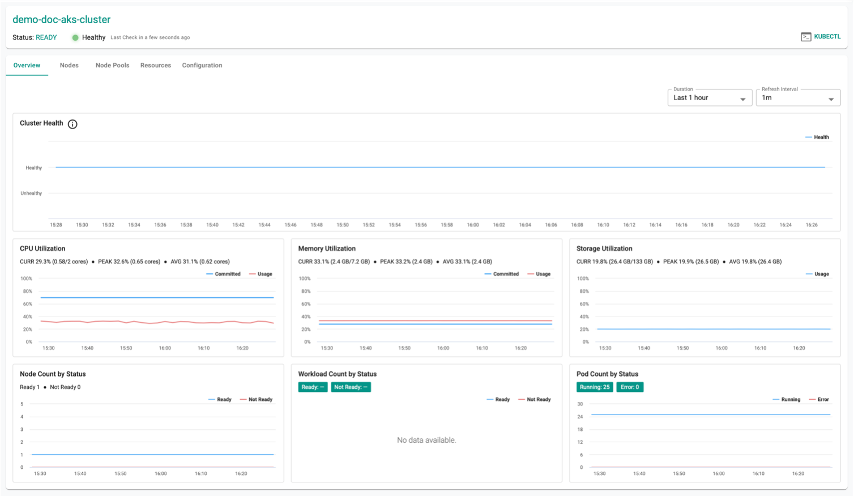Toggle Not Ready legend in Workload Count chart
The width and height of the screenshot is (854, 496).
coord(535,400)
